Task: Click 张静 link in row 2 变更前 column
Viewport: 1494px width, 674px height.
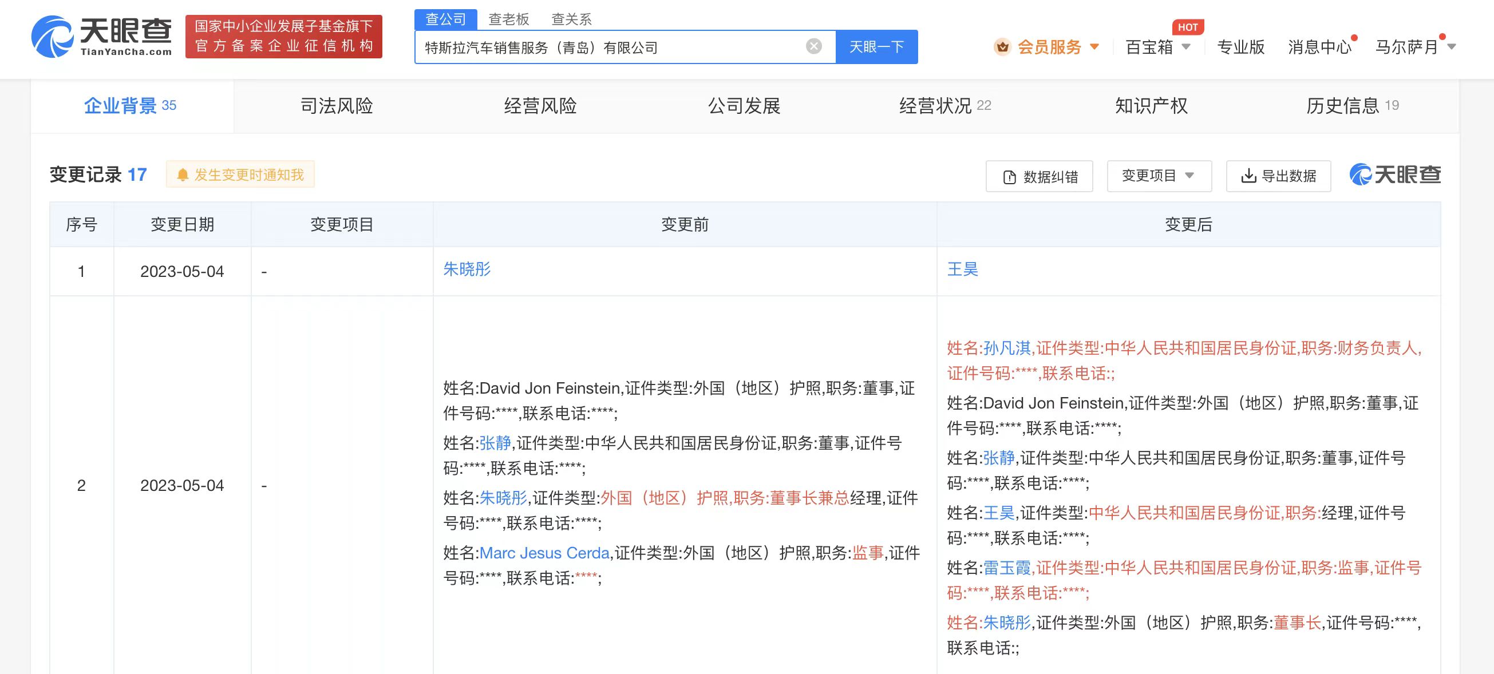Action: pyautogui.click(x=495, y=443)
